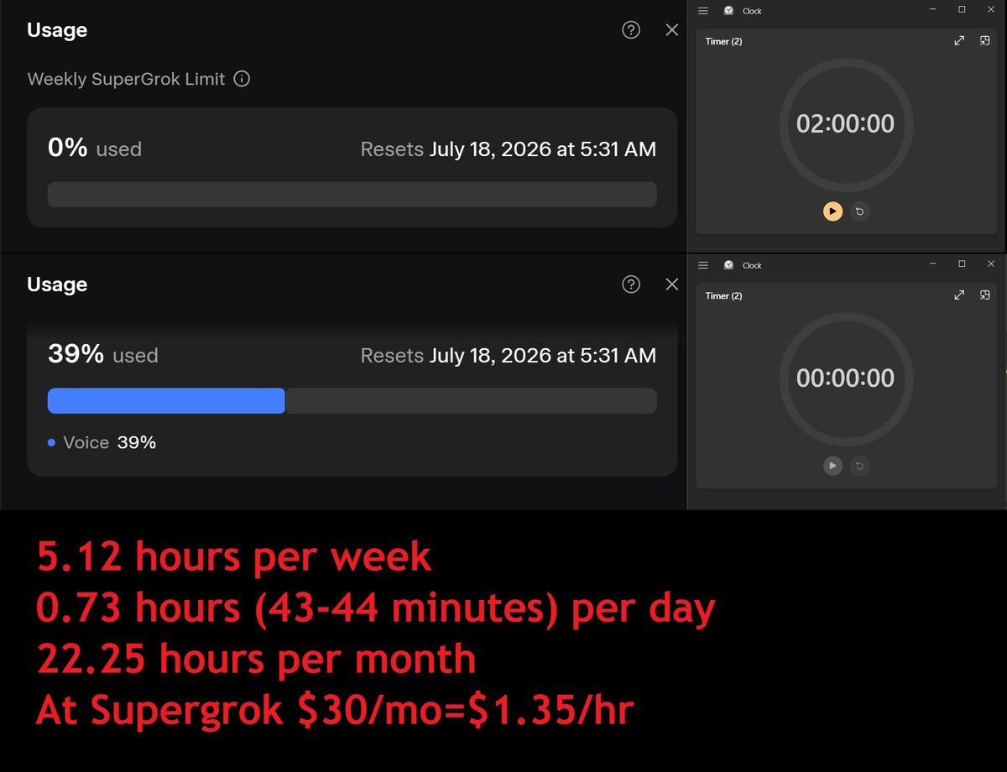Open the help icon in the 0% used Usage panel
The image size is (1007, 772).
631,30
